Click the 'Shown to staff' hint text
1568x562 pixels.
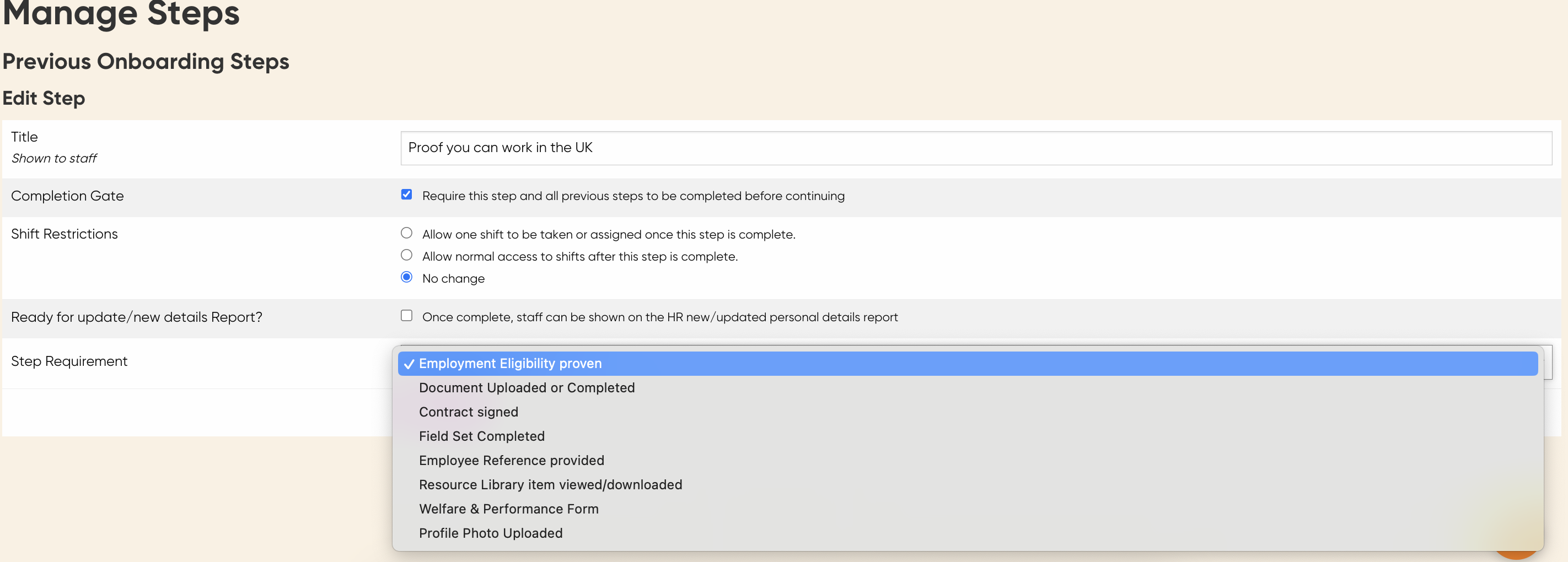(x=54, y=158)
